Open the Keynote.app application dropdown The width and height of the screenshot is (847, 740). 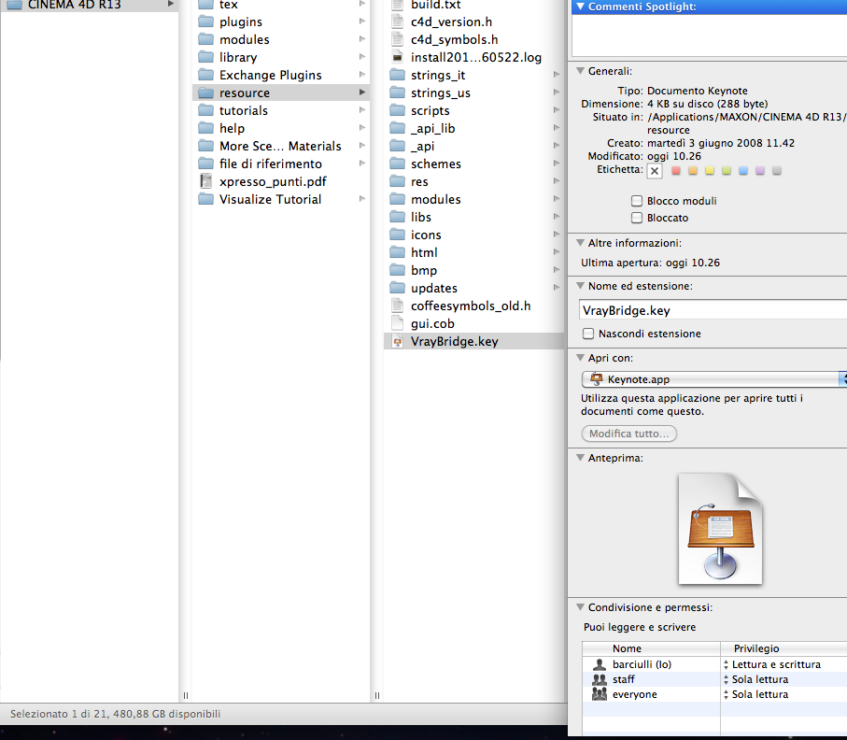(x=714, y=379)
